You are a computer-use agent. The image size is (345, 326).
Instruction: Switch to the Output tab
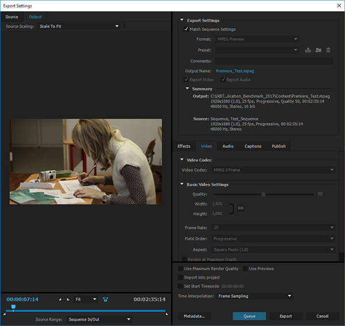pos(35,17)
